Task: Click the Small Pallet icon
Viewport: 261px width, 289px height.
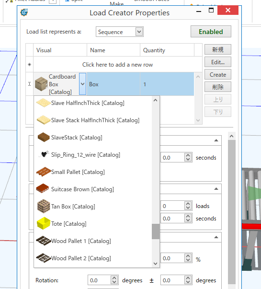Action: (44, 172)
